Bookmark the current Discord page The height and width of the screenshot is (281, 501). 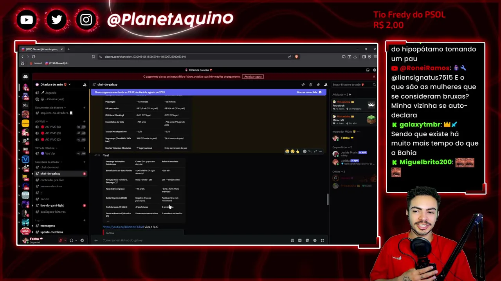(93, 57)
